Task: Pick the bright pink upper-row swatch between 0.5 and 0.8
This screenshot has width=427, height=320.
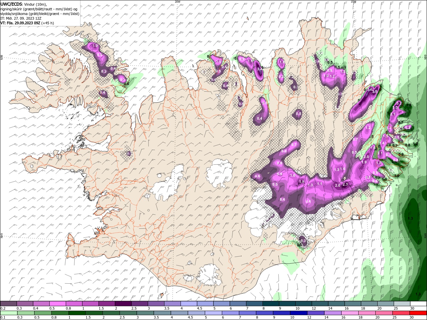Action: tap(58, 304)
